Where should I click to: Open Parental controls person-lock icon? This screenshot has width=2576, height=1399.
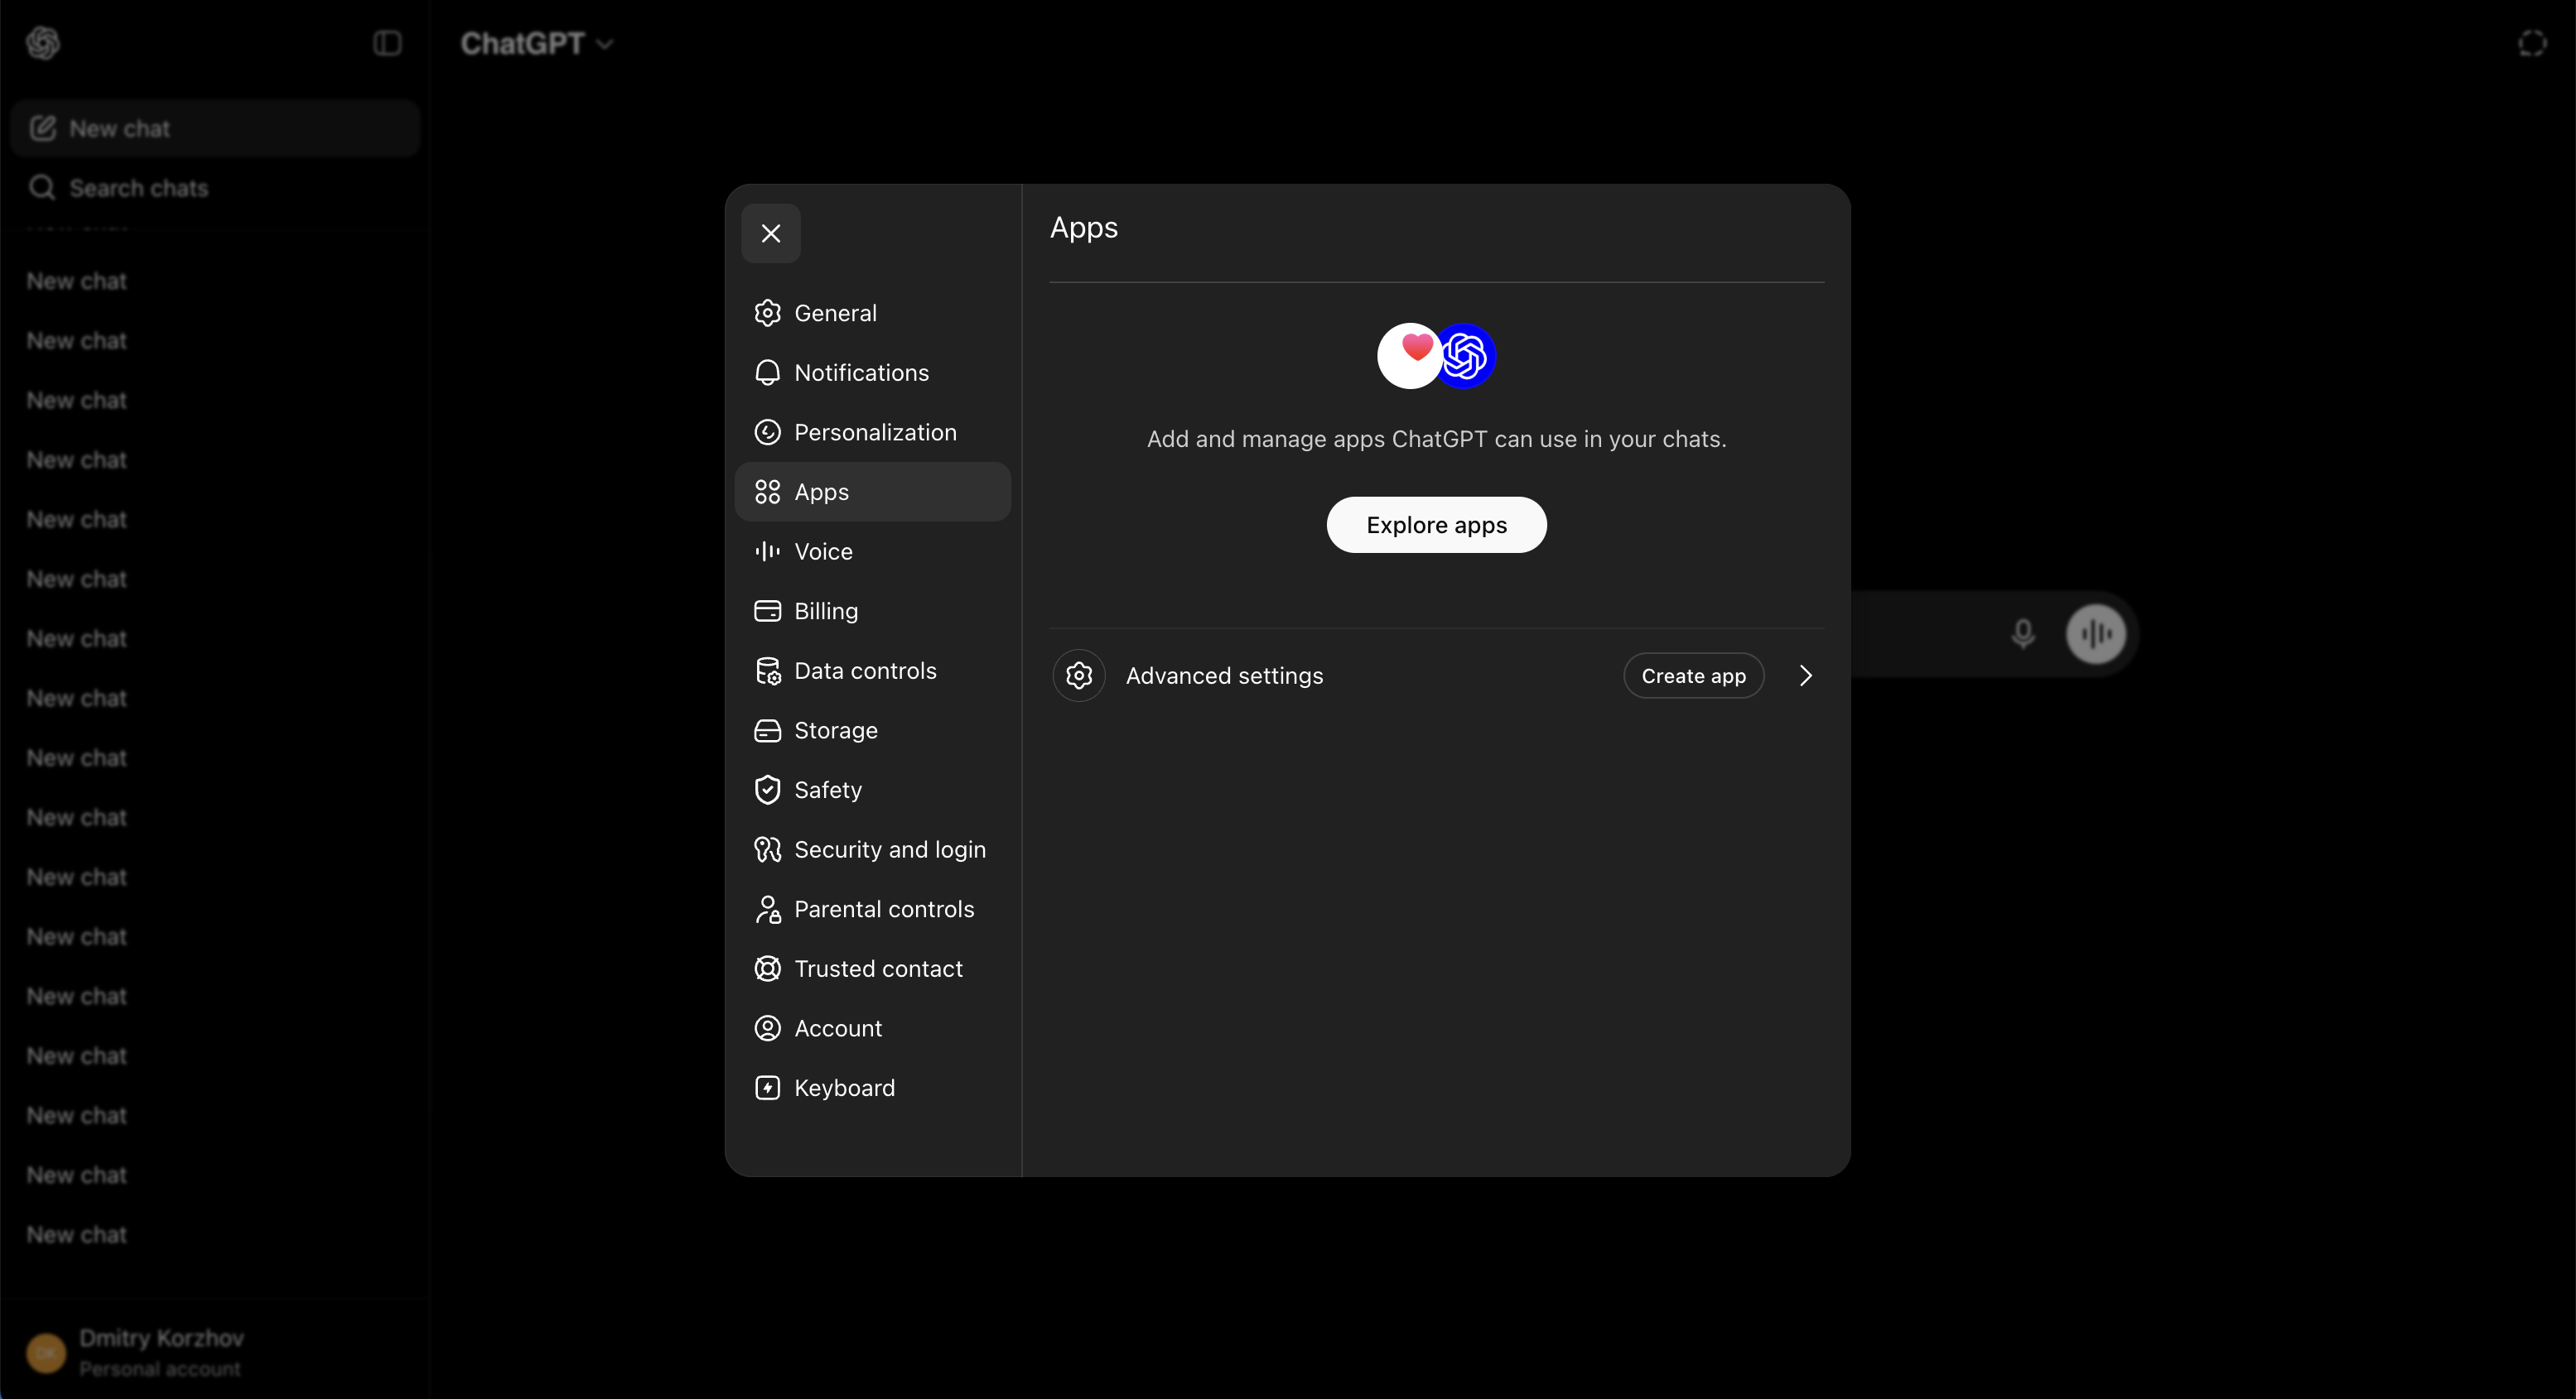click(767, 909)
